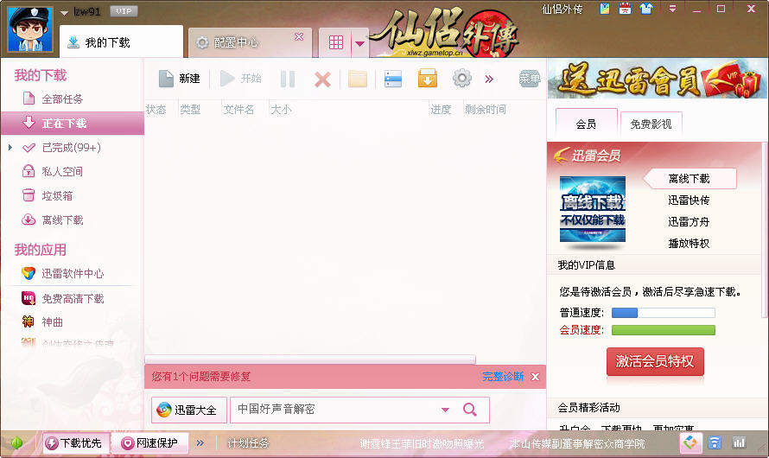Click the grid apps icon near tabs

336,42
